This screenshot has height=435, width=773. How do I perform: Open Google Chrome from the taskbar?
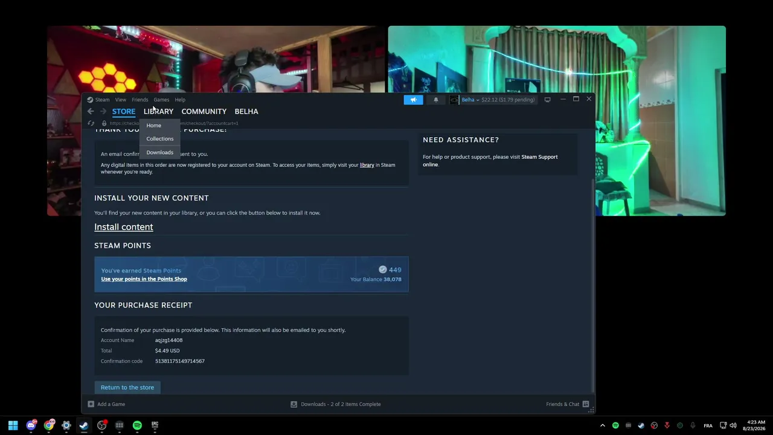(x=49, y=425)
